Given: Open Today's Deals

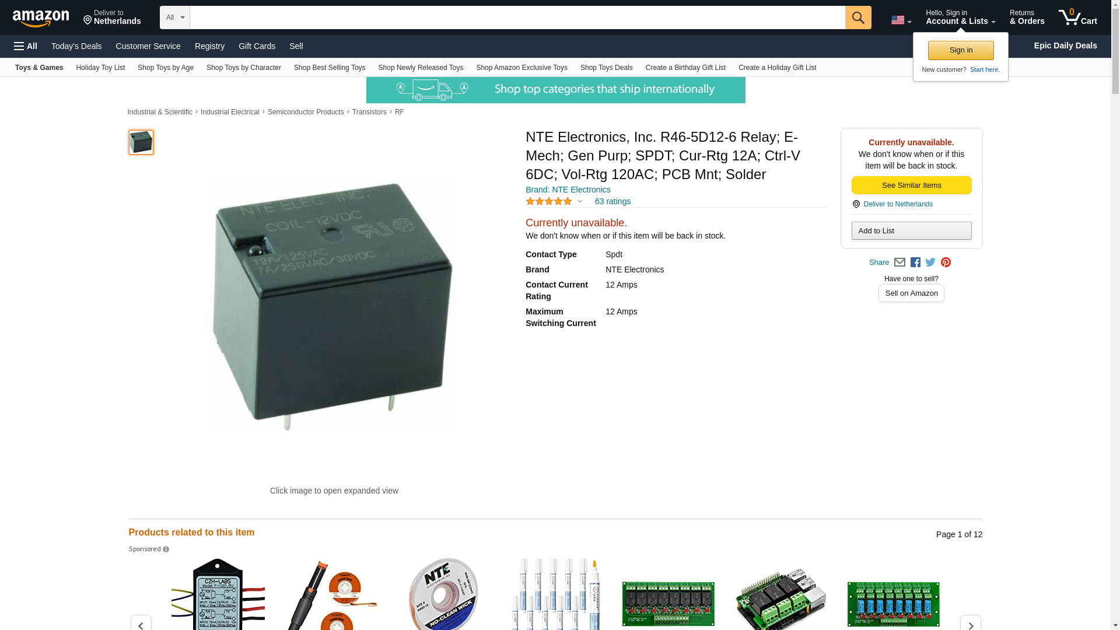Looking at the screenshot, I should pyautogui.click(x=76, y=46).
